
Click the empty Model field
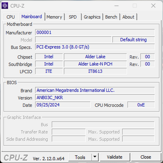73,40
